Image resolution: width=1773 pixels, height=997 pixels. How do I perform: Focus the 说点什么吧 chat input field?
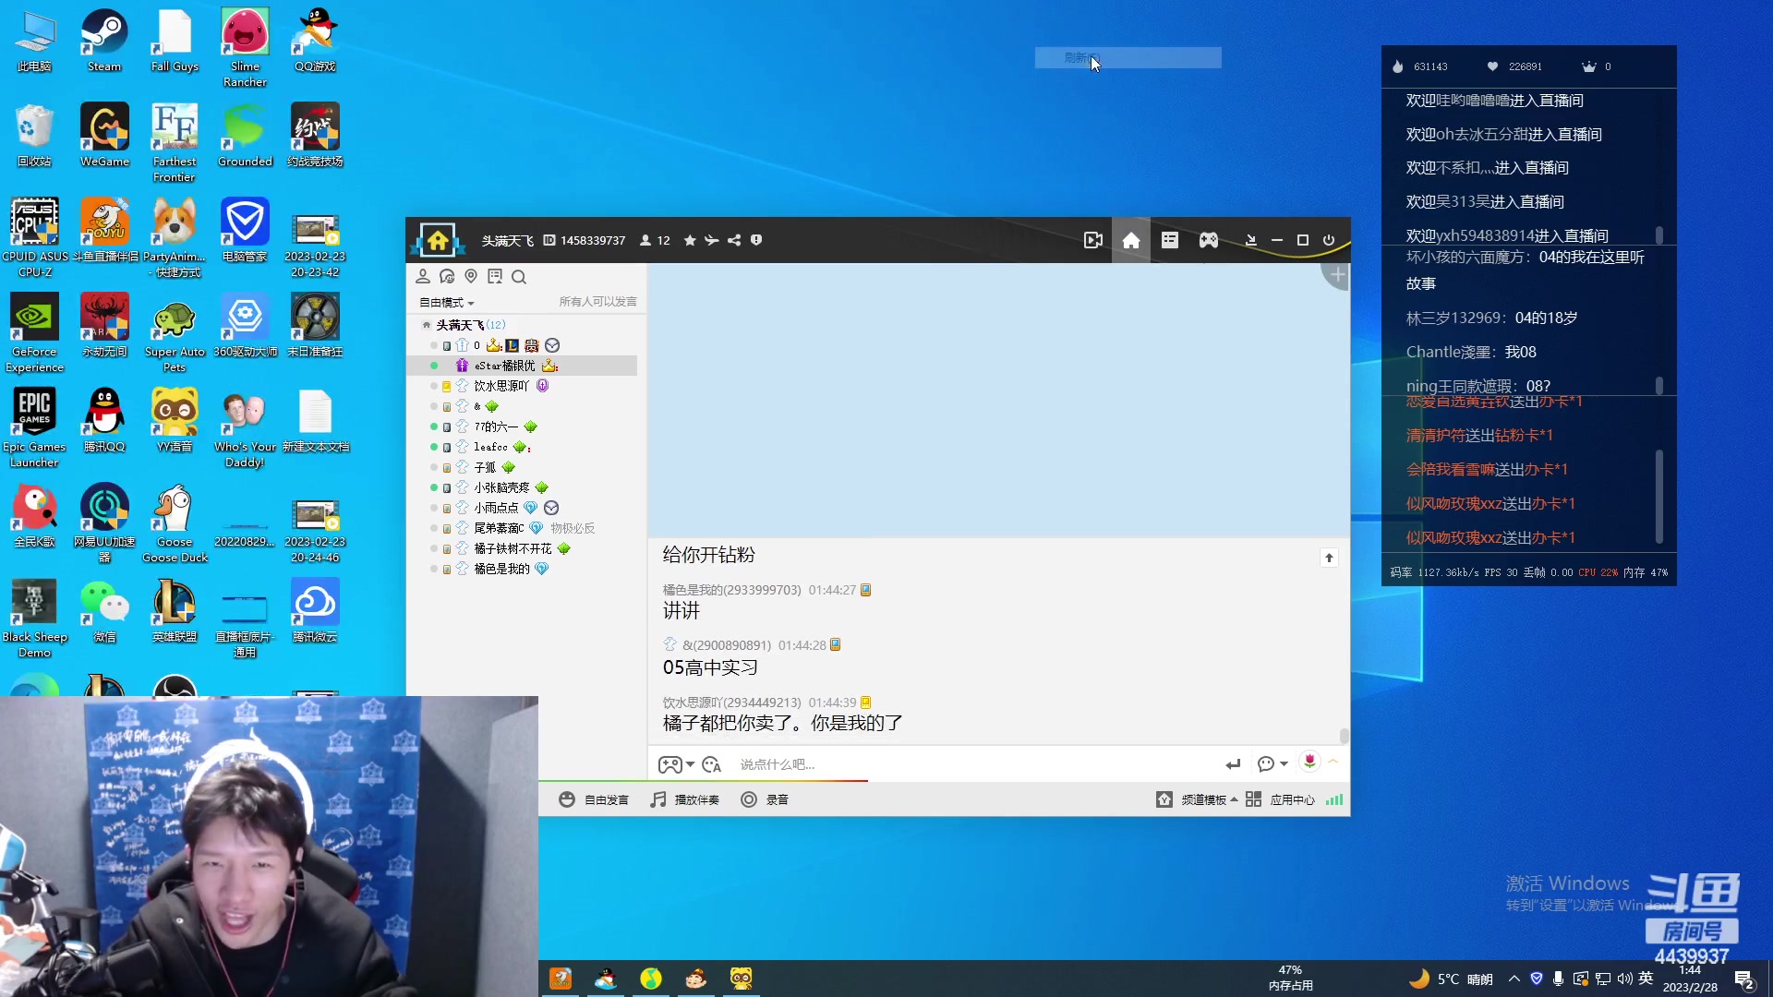click(x=974, y=764)
